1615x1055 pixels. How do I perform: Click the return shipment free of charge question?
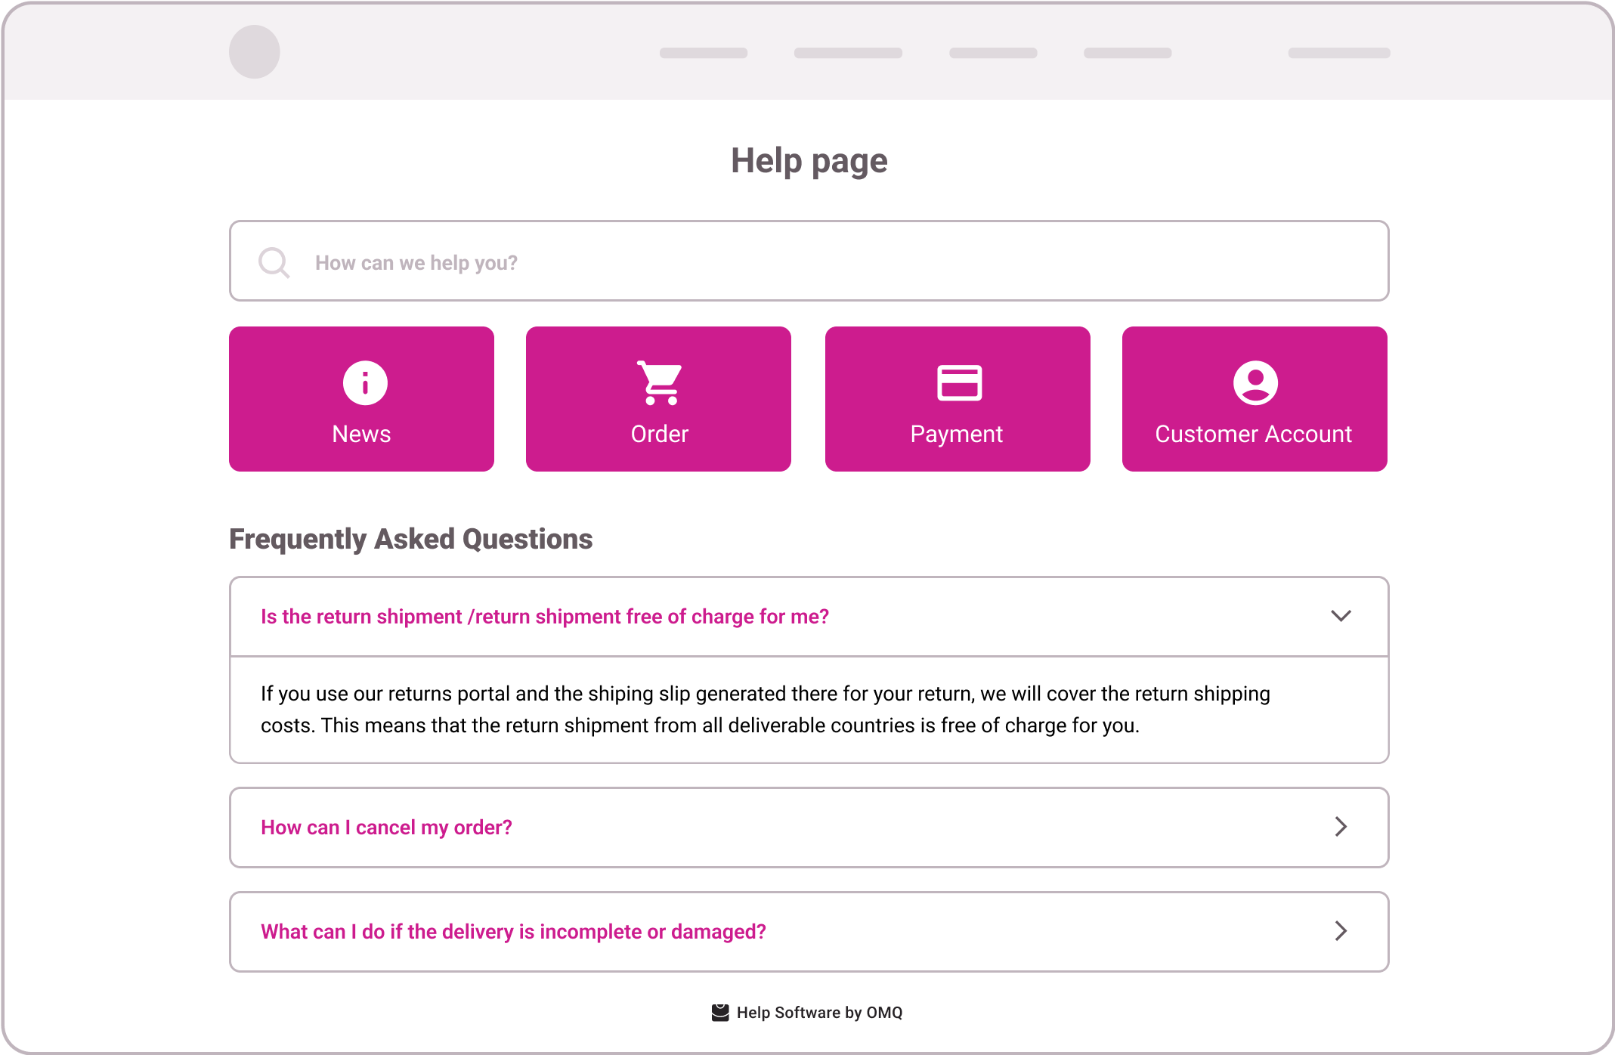[545, 617]
